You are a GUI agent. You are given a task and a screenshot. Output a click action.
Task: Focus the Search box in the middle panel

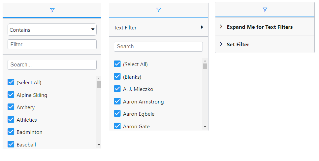click(x=158, y=47)
